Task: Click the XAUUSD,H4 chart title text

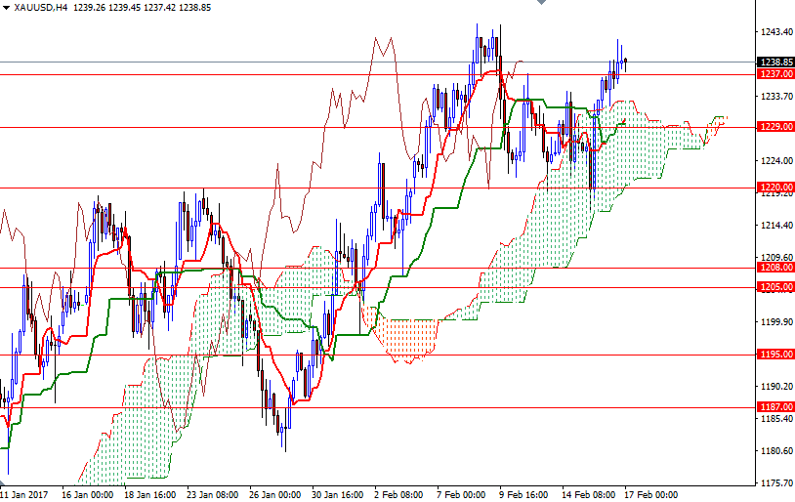Action: [41, 7]
